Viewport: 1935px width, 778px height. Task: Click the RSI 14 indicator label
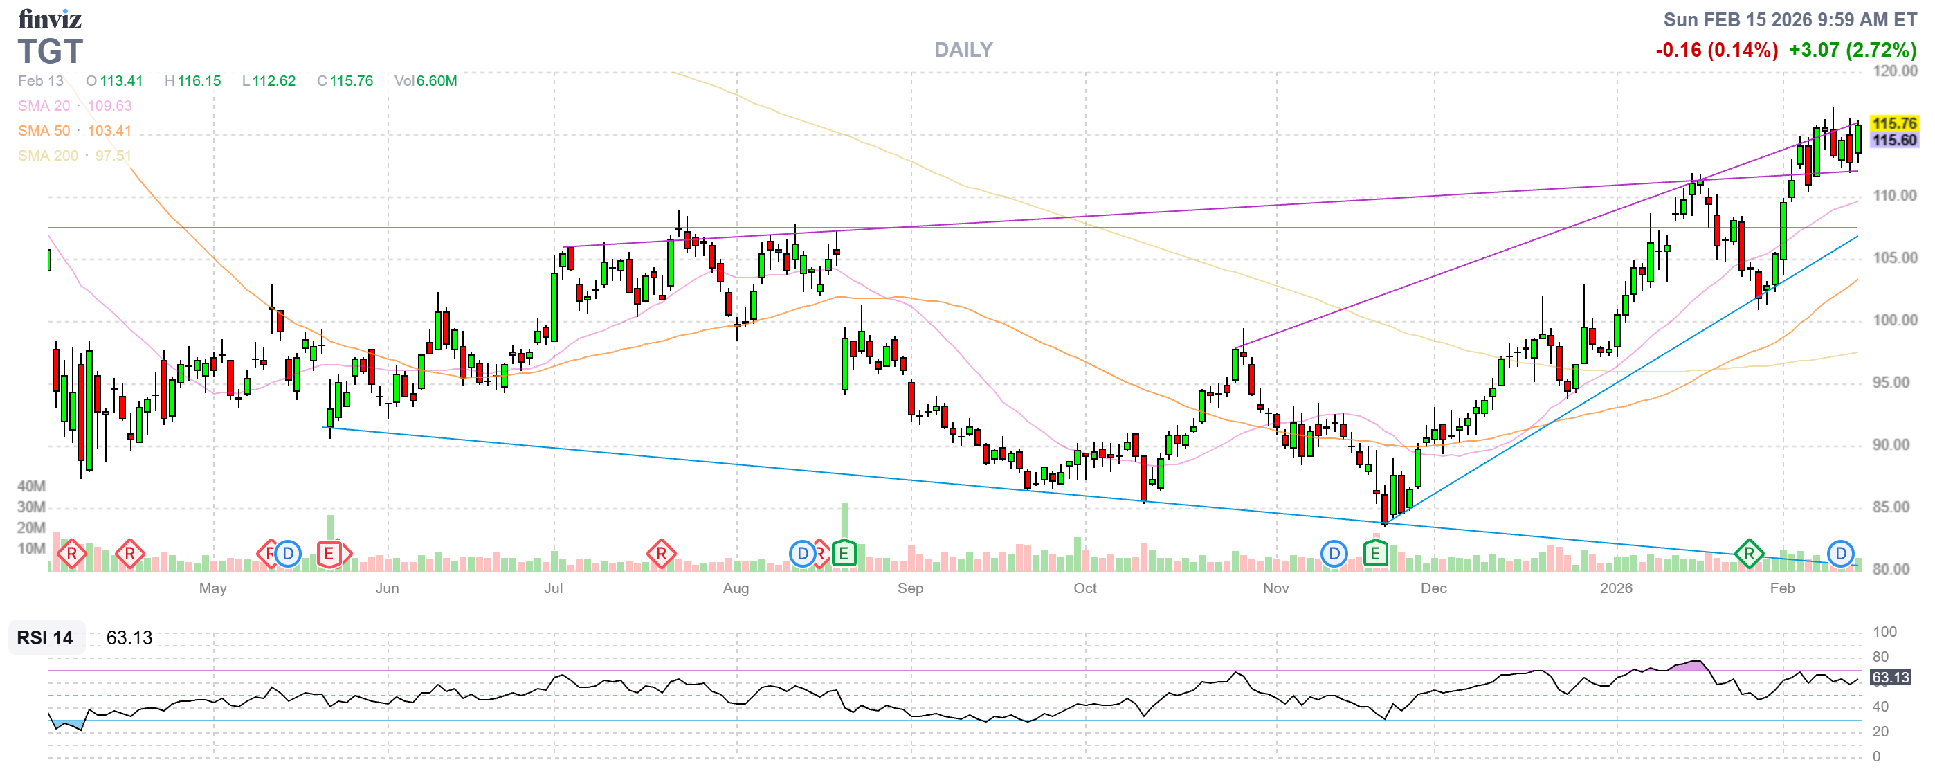coord(45,638)
